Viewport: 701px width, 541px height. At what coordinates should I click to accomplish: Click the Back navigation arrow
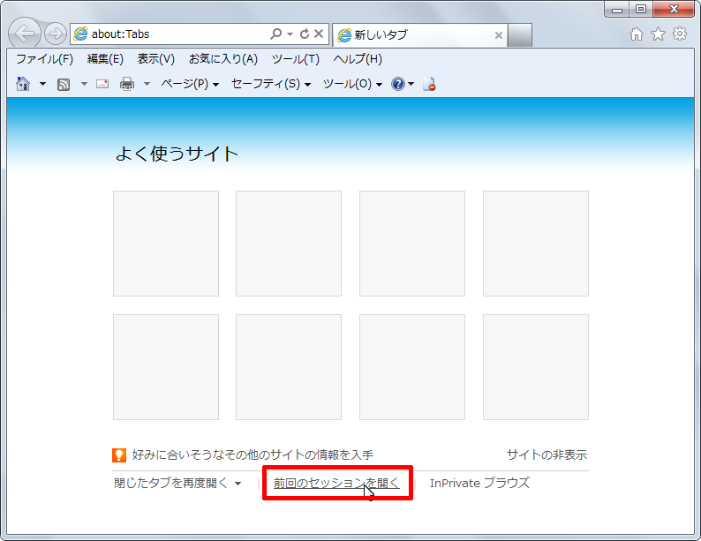tap(25, 33)
